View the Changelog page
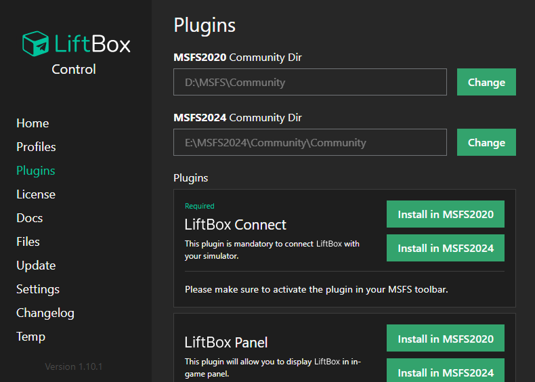The height and width of the screenshot is (382, 535). coord(45,313)
